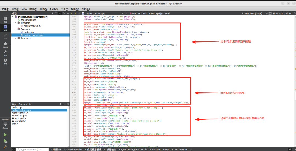Go back with the editor navigation arrow

tap(72, 13)
